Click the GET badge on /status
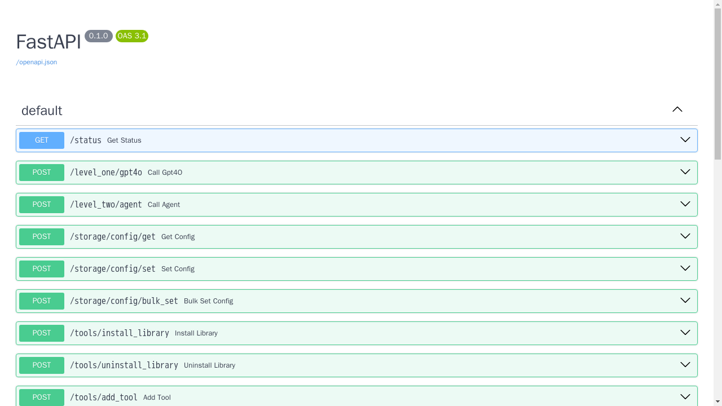Screen dimensions: 722x406 [x=41, y=140]
